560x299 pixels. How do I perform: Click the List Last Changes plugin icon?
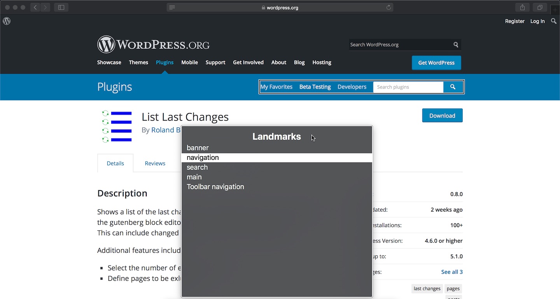click(117, 126)
